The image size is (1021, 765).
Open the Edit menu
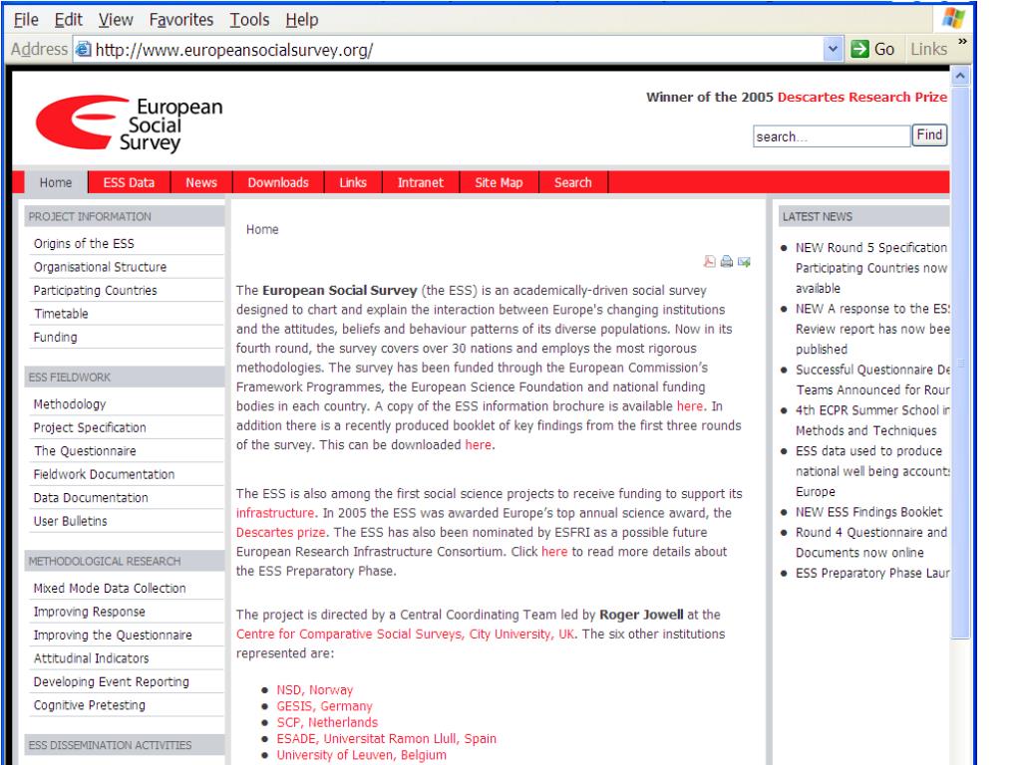(69, 20)
